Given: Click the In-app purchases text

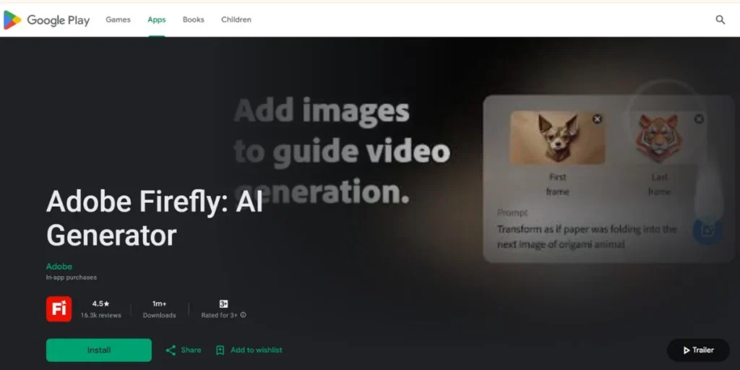Looking at the screenshot, I should pyautogui.click(x=72, y=277).
